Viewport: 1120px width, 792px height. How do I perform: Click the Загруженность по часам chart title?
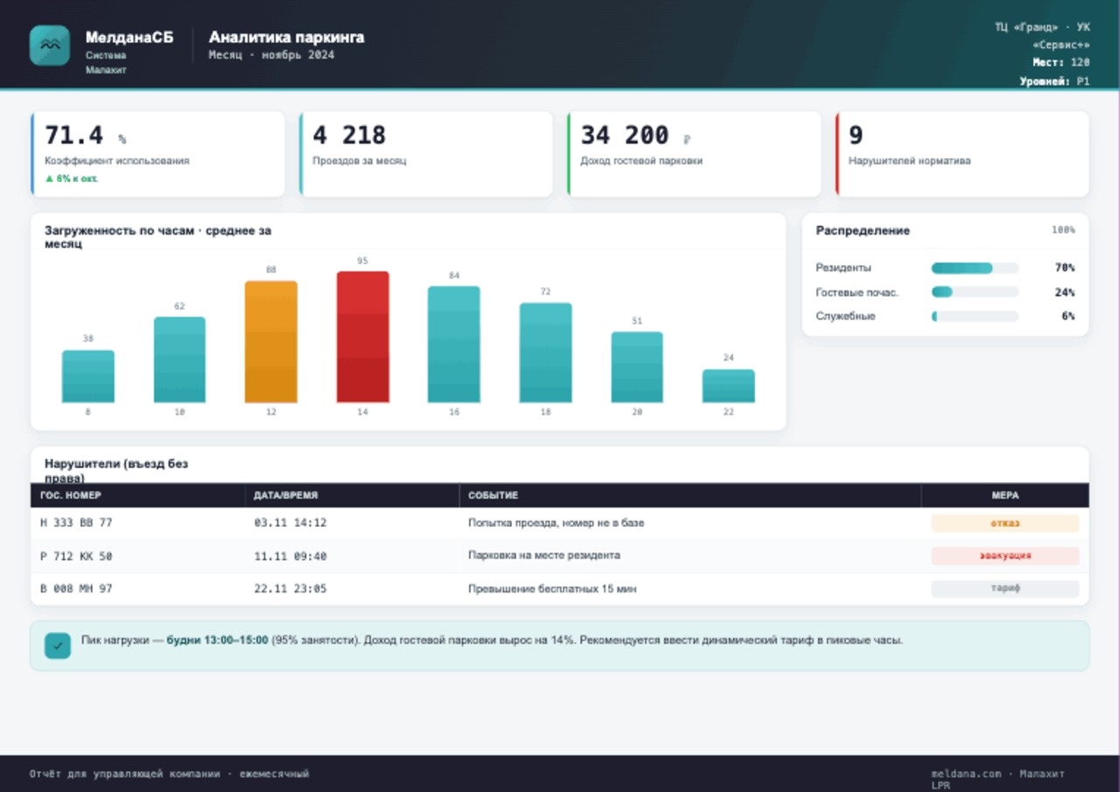tap(157, 237)
